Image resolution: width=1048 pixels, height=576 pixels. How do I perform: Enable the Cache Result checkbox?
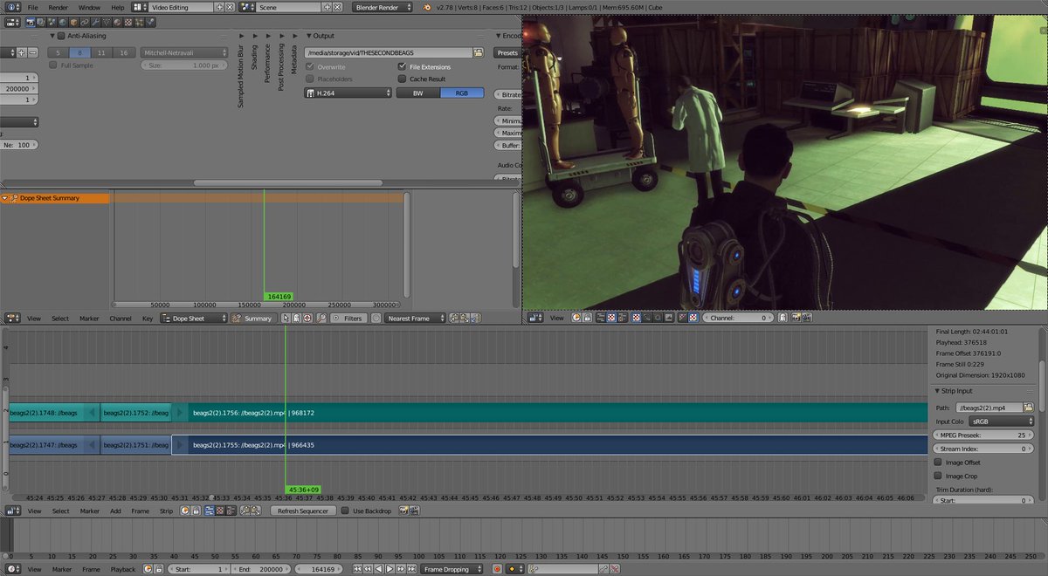tap(402, 79)
